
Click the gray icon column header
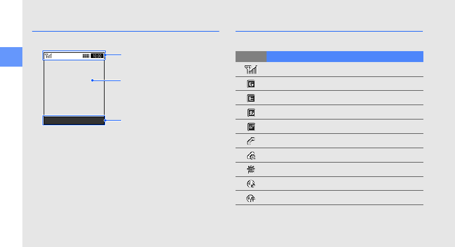coord(251,56)
